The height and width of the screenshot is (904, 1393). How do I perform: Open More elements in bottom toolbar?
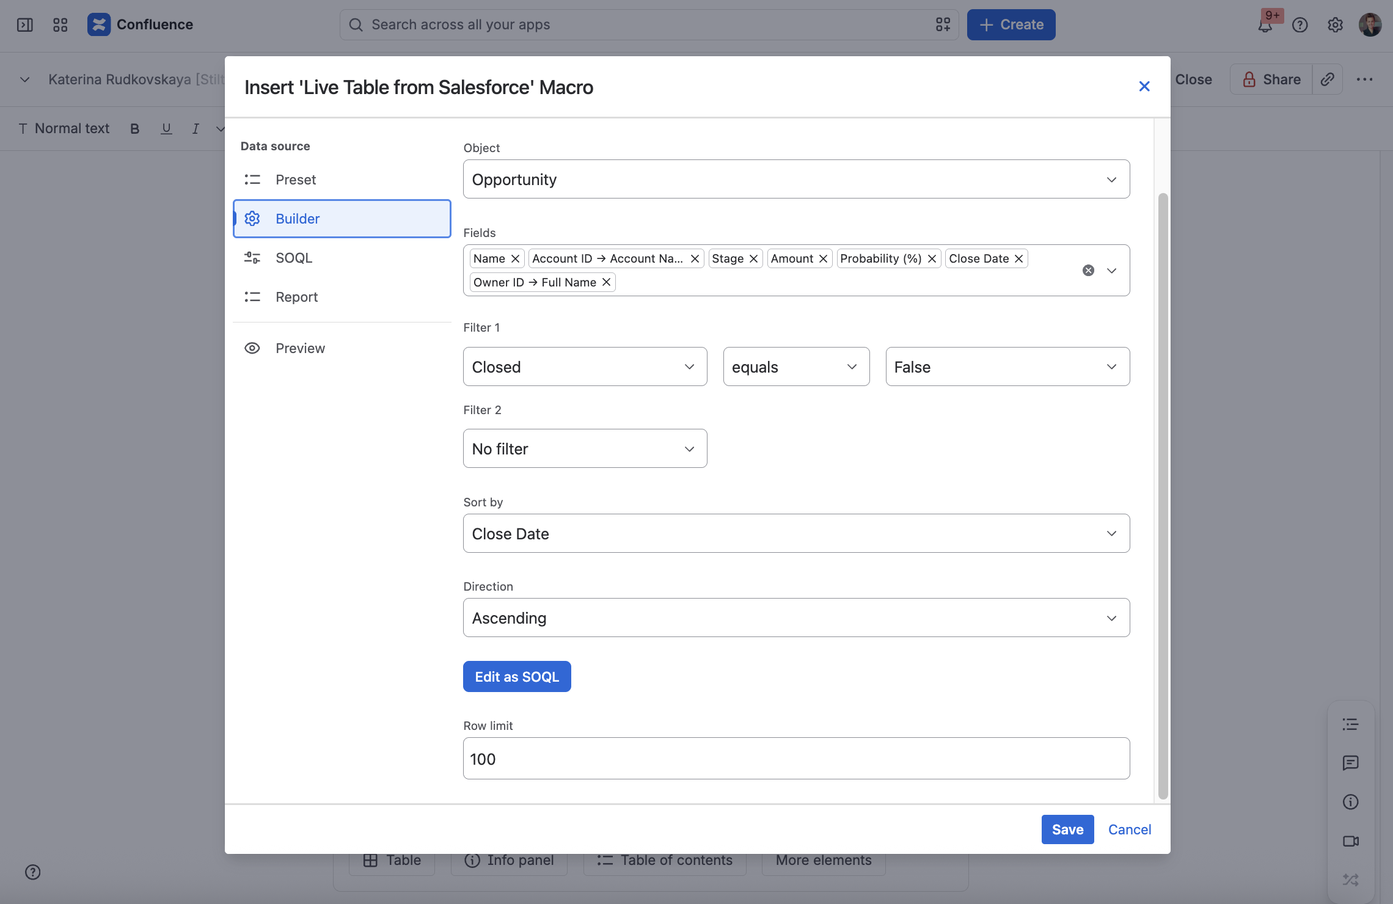pos(824,860)
